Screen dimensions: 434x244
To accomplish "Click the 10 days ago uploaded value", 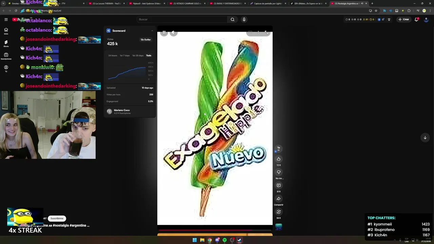I will pos(147,88).
